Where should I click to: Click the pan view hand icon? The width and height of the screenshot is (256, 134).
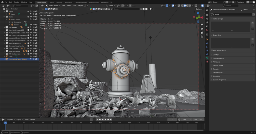point(202,29)
